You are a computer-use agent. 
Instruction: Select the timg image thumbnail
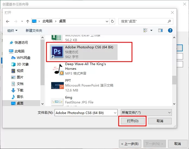tap(57, 102)
